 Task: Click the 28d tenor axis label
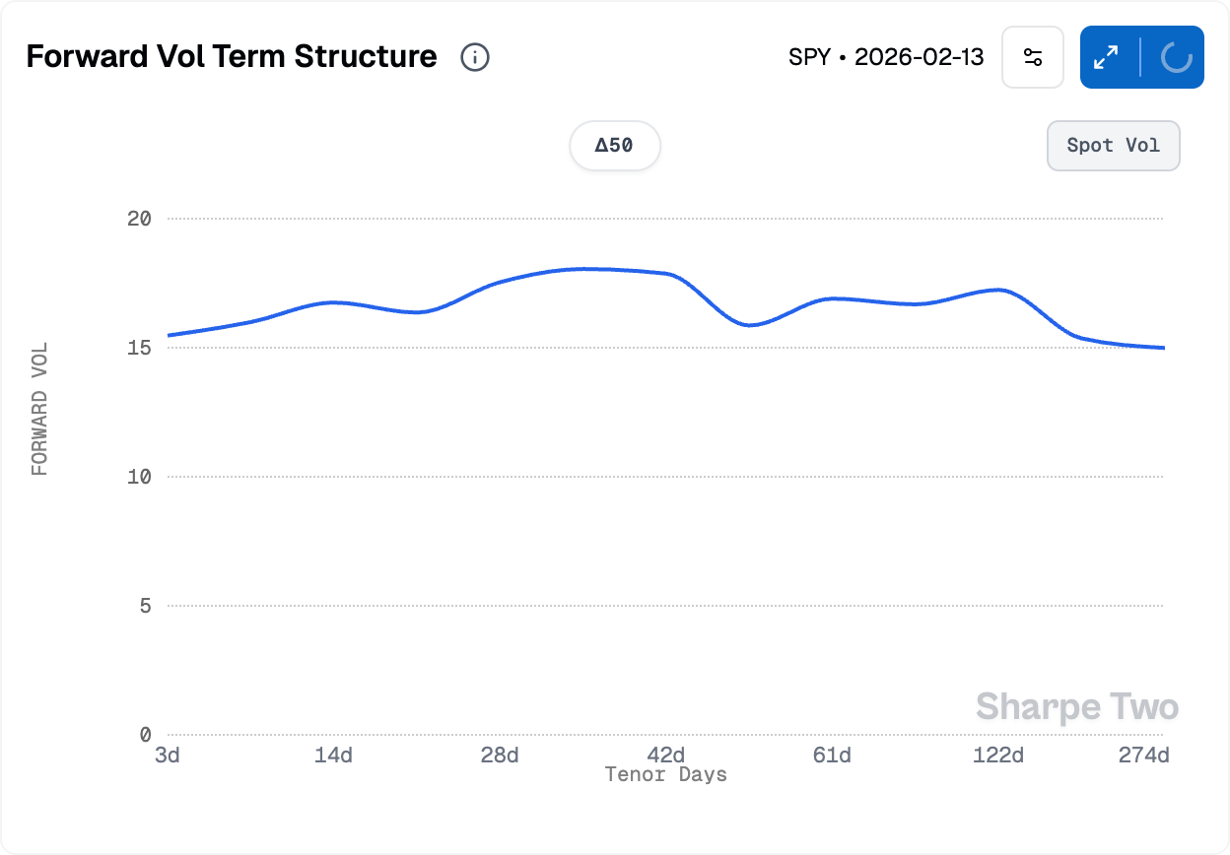(500, 756)
